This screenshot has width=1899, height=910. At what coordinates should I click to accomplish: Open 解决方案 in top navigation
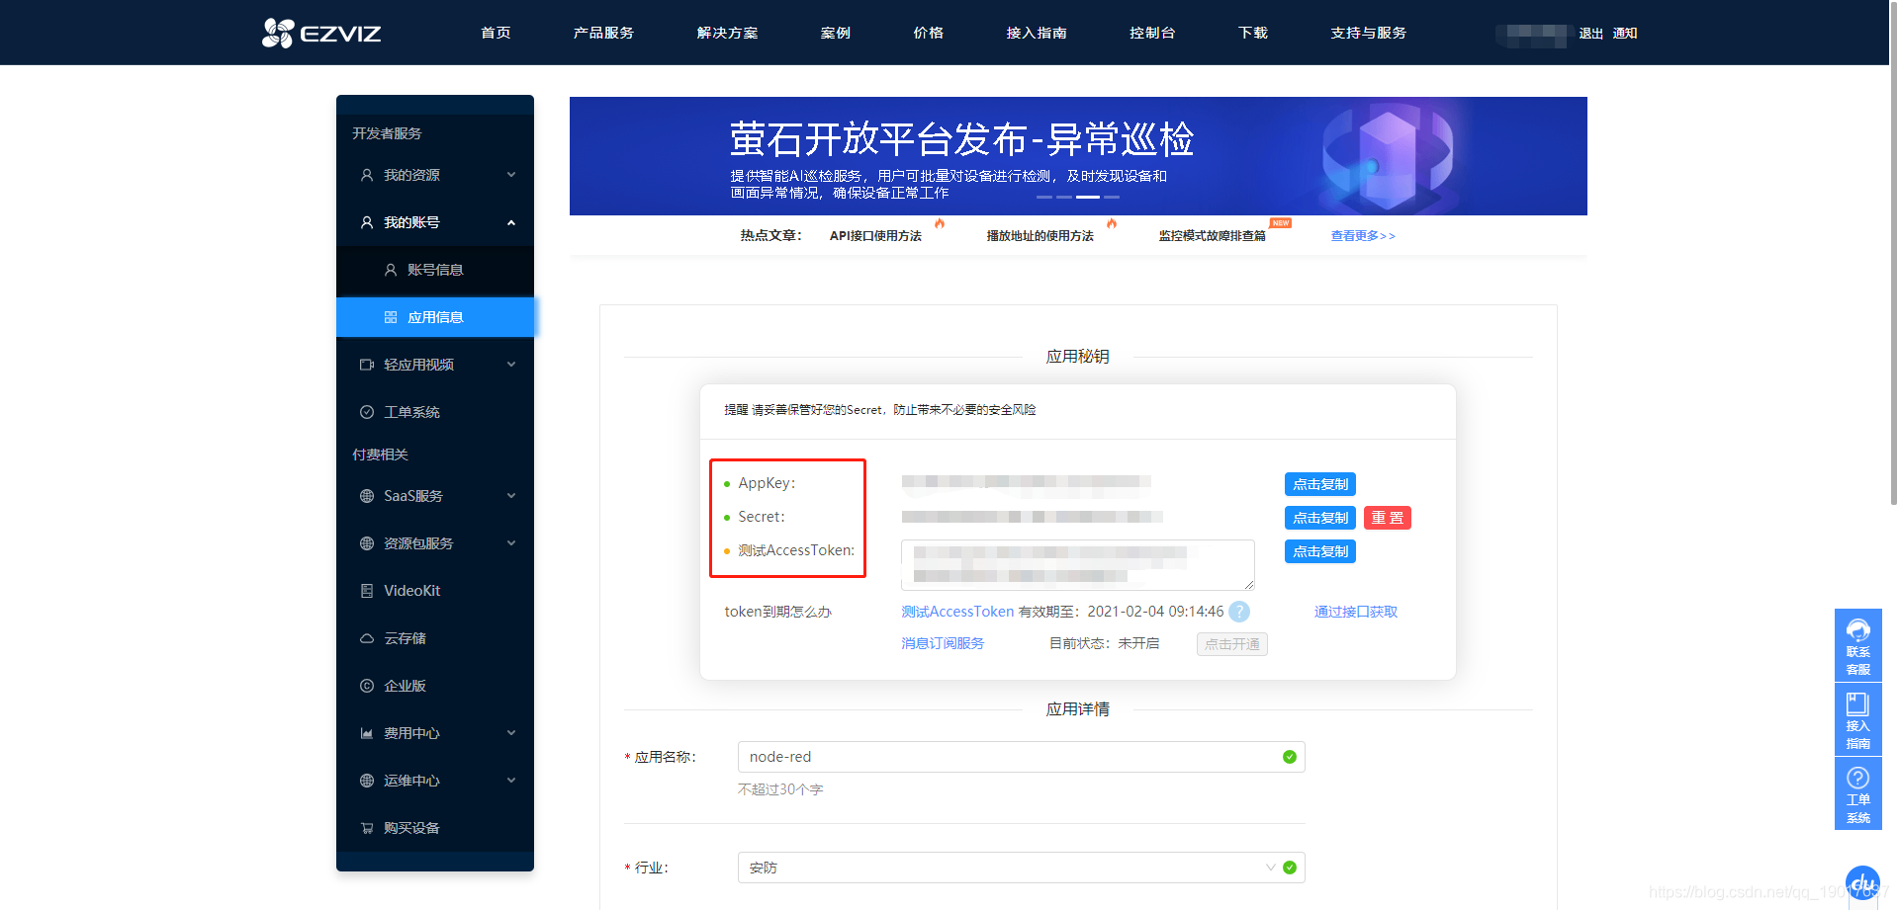point(727,33)
